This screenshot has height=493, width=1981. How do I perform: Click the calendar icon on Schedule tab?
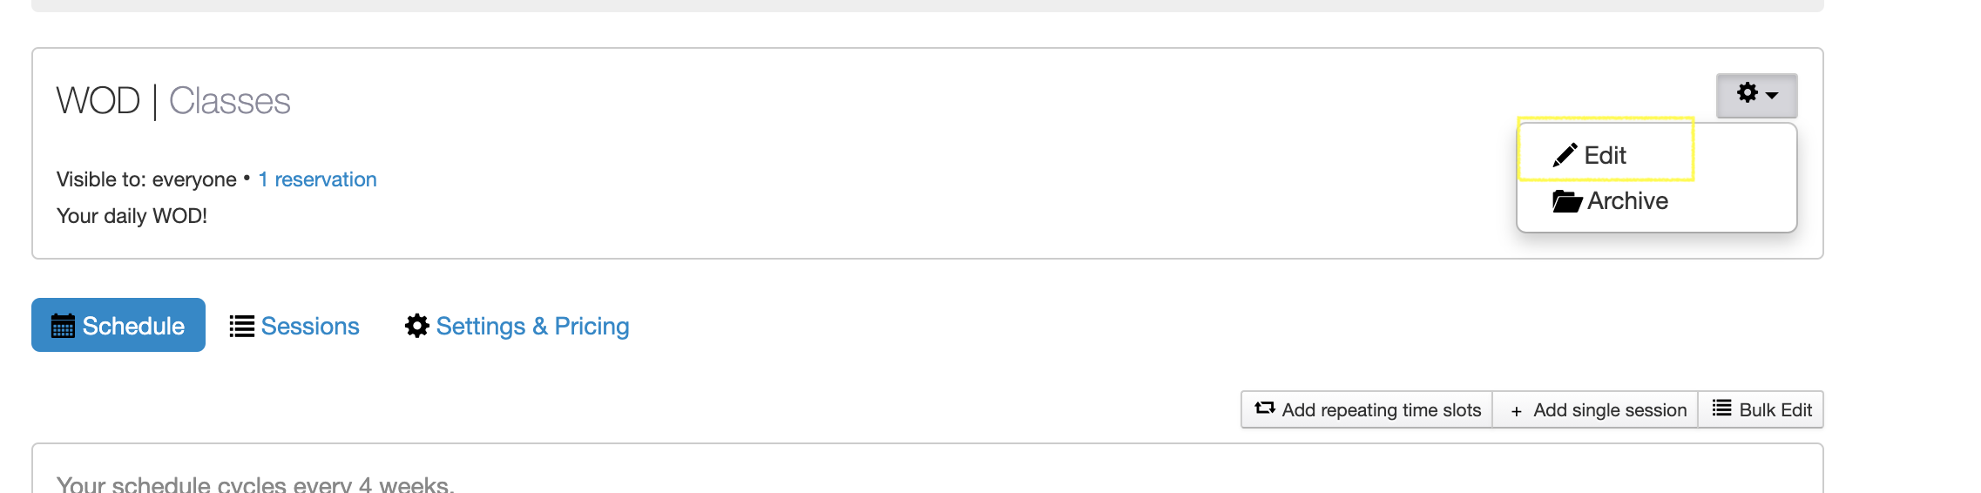(63, 326)
